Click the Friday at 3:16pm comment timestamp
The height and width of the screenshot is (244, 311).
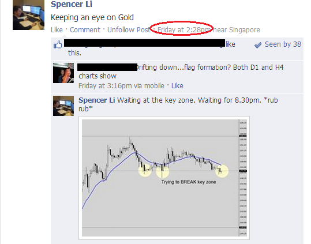105,86
